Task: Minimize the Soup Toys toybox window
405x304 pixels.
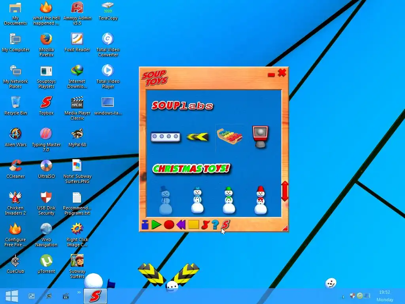Action: 271,75
